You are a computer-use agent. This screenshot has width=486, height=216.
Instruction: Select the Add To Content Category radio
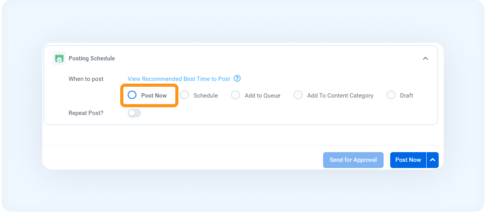298,95
